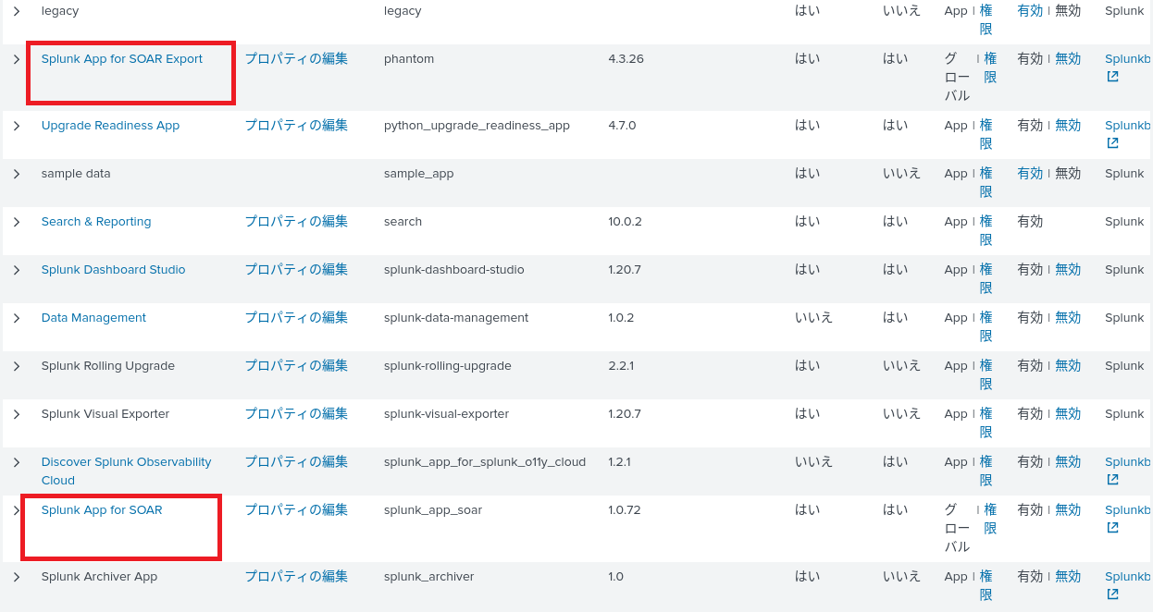Click external link icon in Splunk App for SOAR row
Image resolution: width=1153 pixels, height=612 pixels.
[1112, 528]
